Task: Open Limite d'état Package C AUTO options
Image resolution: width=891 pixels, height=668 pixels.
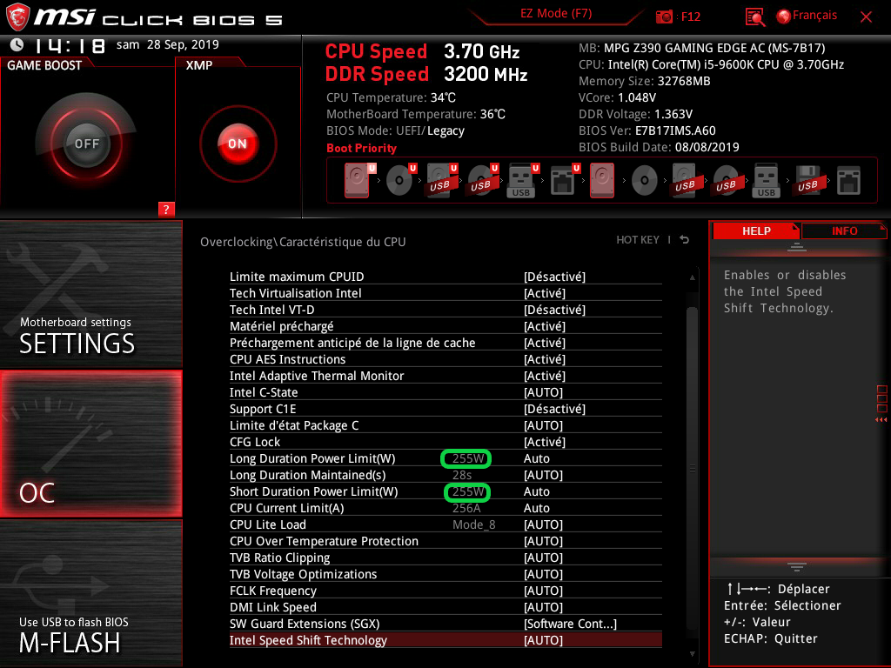Action: click(543, 424)
